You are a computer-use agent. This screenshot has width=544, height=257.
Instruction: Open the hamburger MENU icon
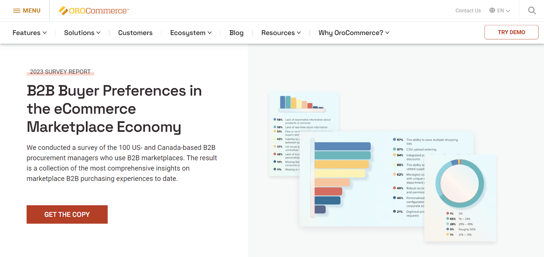click(x=17, y=11)
